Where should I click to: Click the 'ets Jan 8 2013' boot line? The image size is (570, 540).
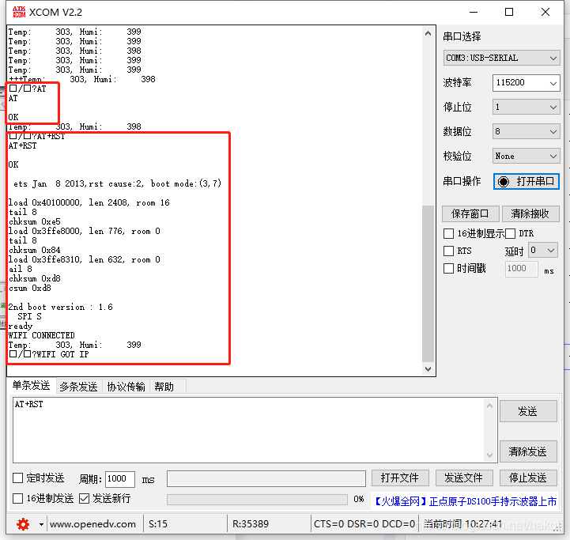[117, 183]
